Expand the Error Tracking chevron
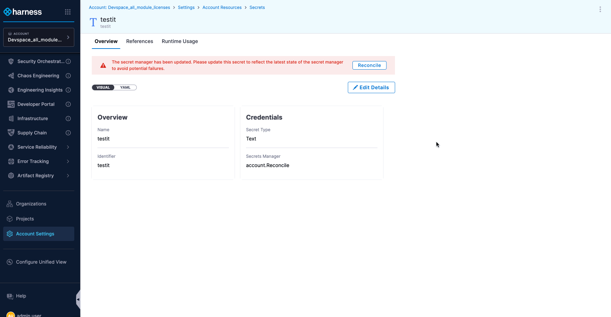 coord(68,161)
